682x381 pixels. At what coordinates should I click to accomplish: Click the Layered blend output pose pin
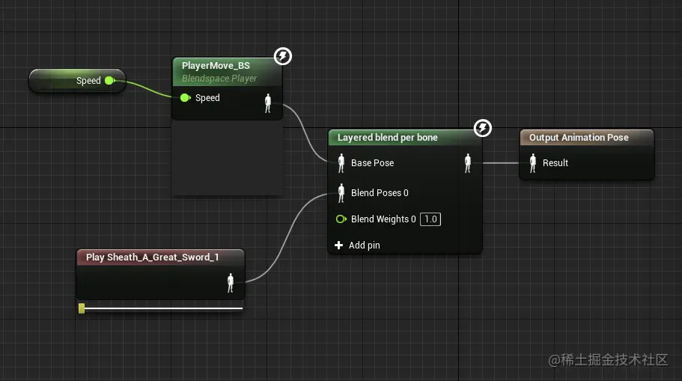(x=468, y=163)
